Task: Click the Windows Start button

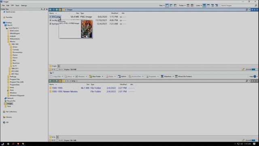Action: (x=3, y=144)
